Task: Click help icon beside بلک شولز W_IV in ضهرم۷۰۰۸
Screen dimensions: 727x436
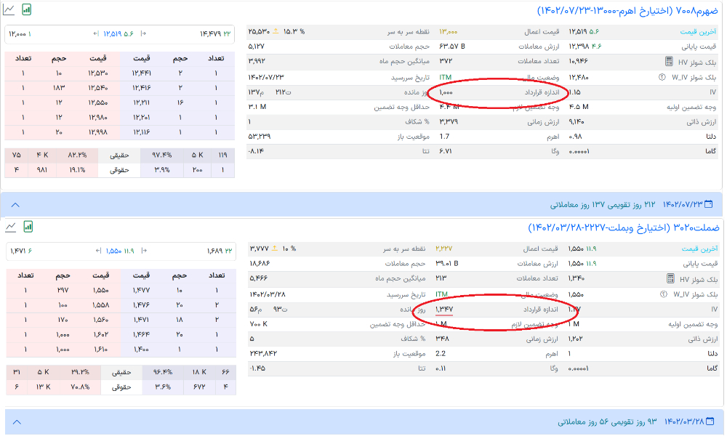Action: point(662,77)
